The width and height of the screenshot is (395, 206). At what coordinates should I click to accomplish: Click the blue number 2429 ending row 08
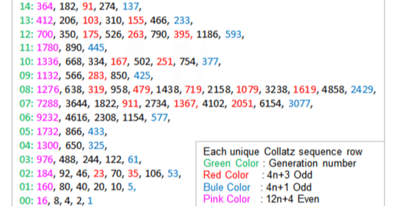click(x=362, y=90)
